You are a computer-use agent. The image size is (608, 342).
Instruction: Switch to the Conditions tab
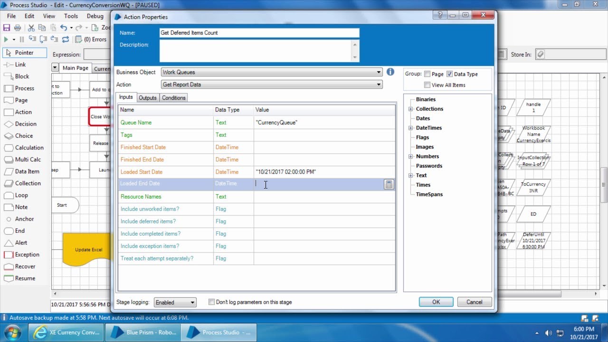coord(174,98)
